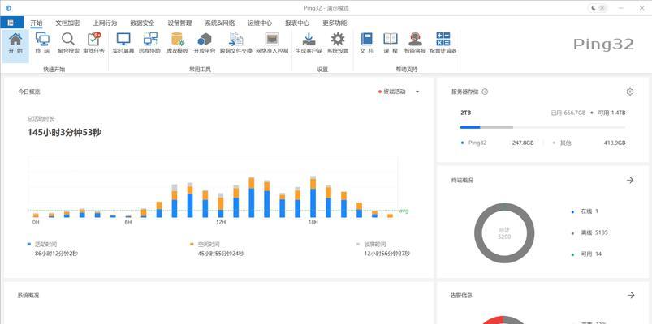Click the 2TB capacity label
652x324 pixels.
pyautogui.click(x=466, y=113)
